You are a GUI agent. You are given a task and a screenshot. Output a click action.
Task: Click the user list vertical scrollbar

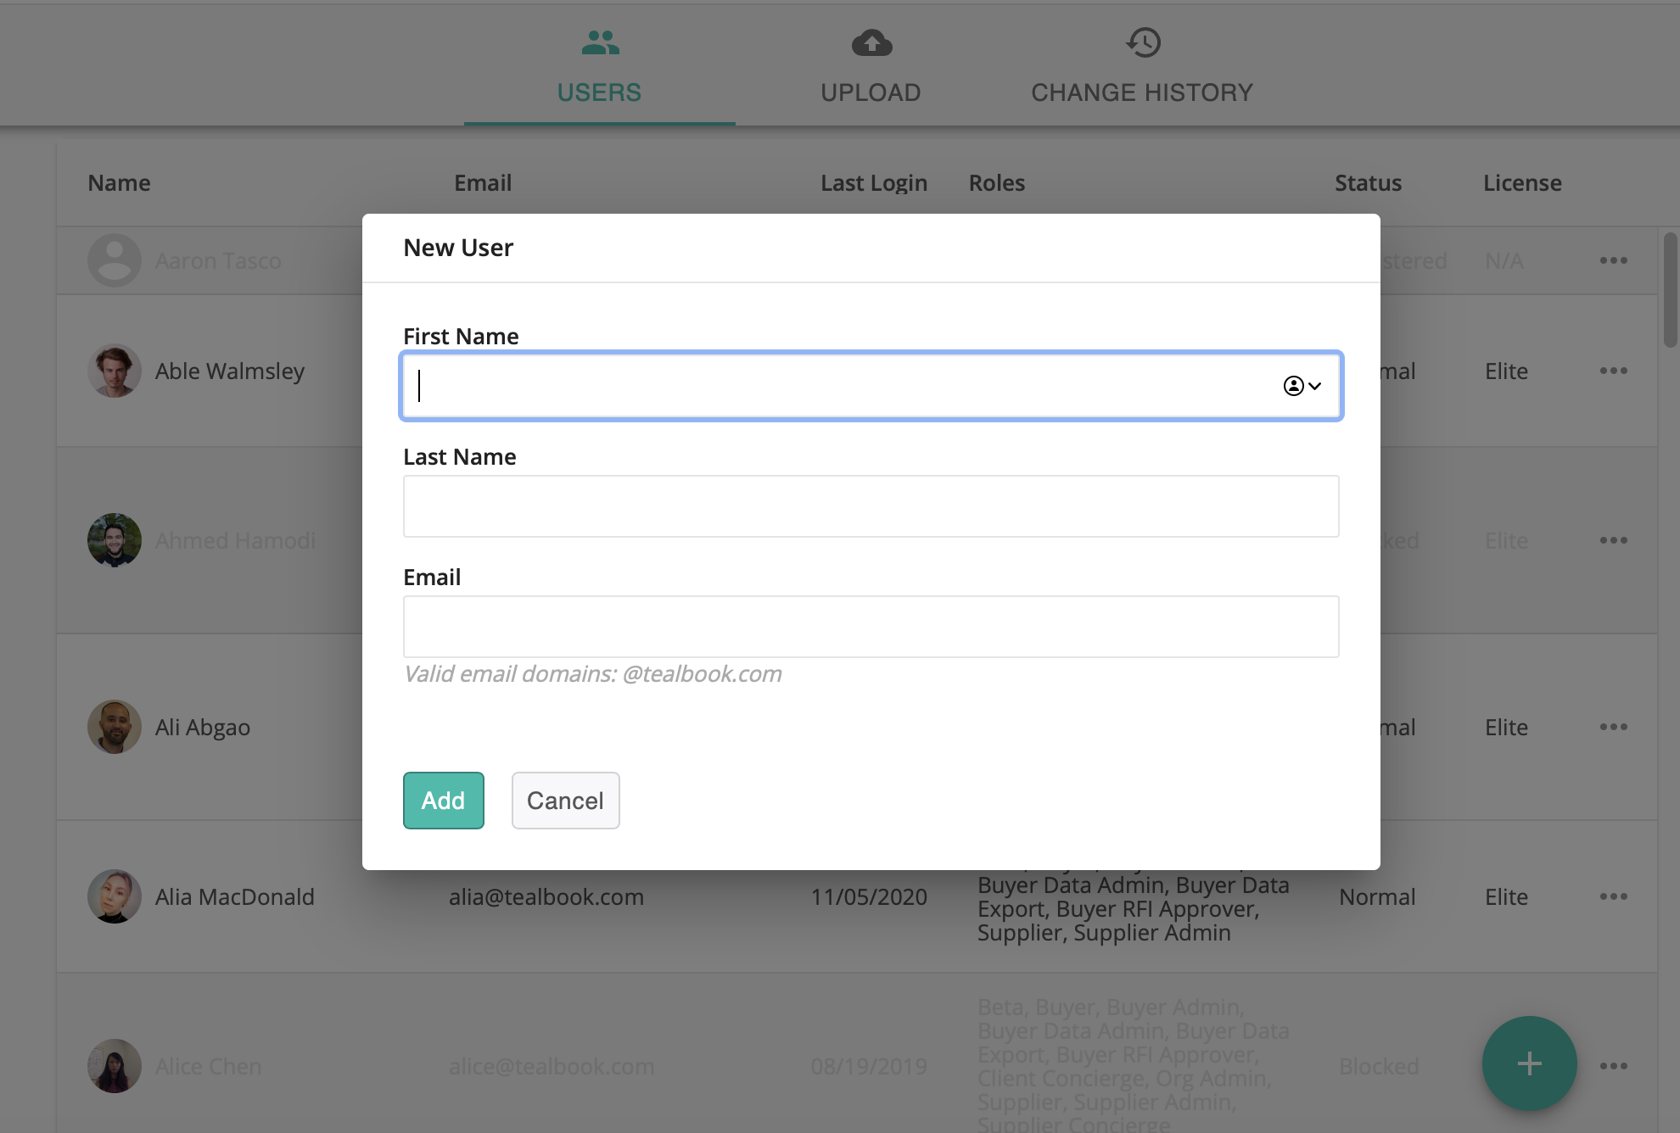pyautogui.click(x=1670, y=290)
